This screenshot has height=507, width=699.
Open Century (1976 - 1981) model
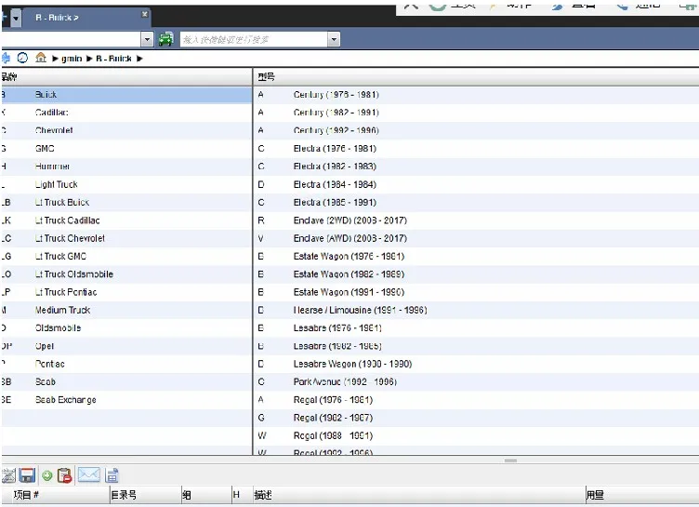click(x=476, y=95)
